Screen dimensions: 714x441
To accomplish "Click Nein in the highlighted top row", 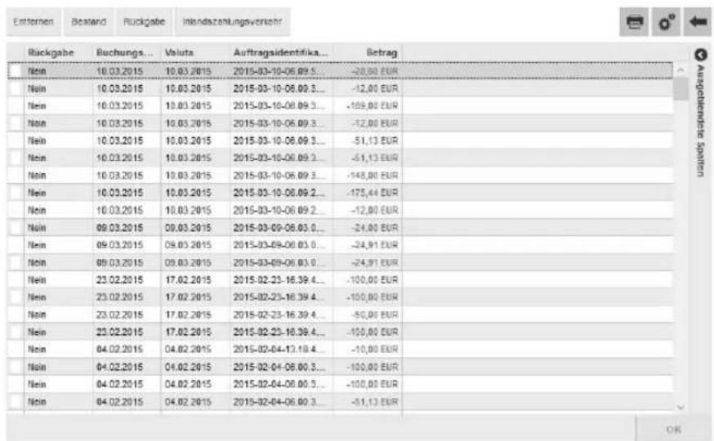I will (x=37, y=71).
